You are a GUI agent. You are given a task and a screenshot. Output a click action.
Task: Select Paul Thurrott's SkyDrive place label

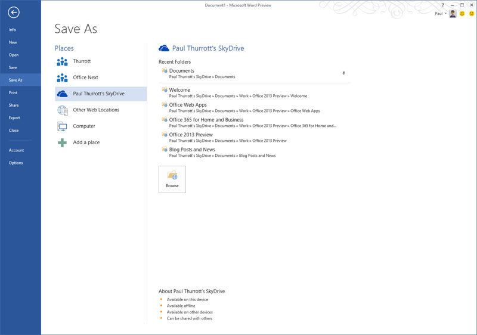99,94
